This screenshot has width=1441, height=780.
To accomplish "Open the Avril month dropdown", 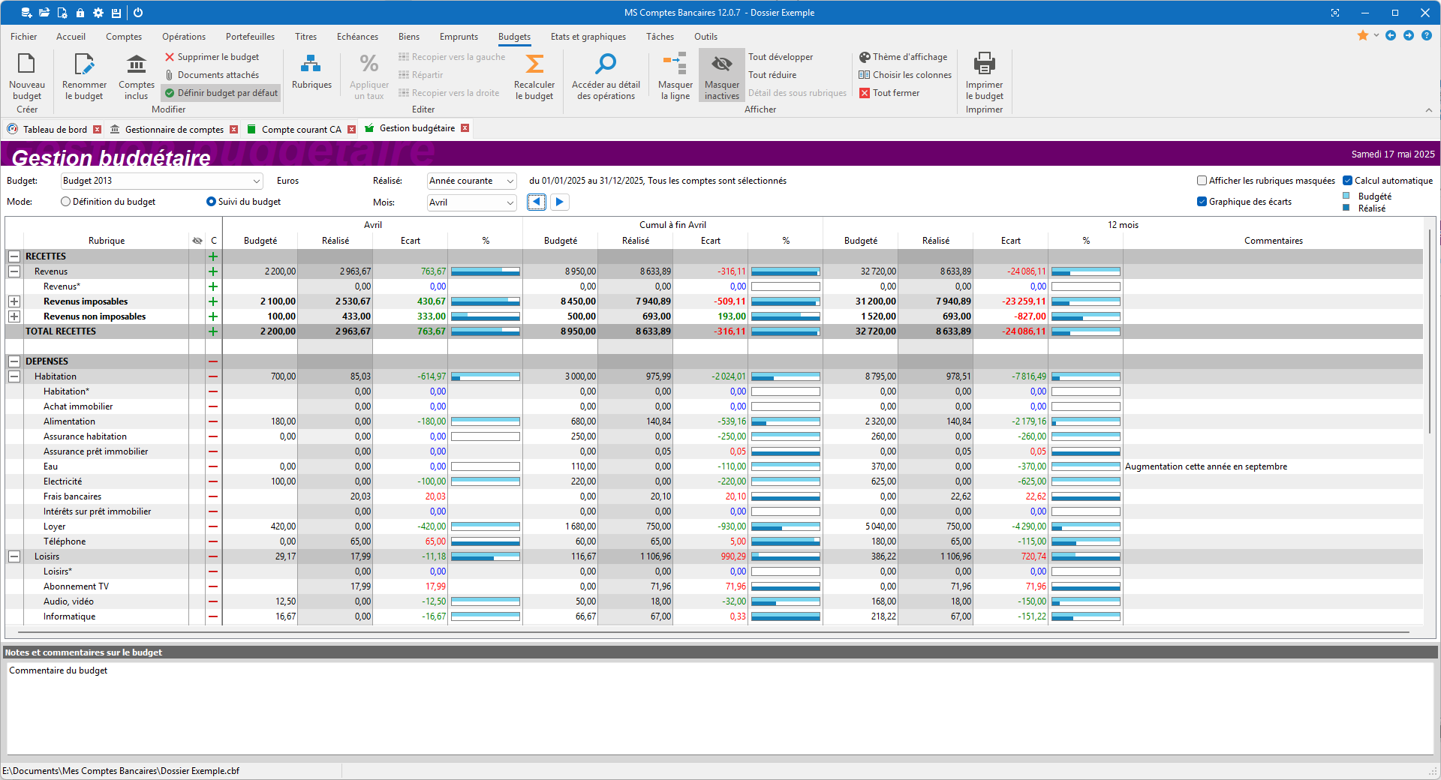I will pyautogui.click(x=472, y=202).
